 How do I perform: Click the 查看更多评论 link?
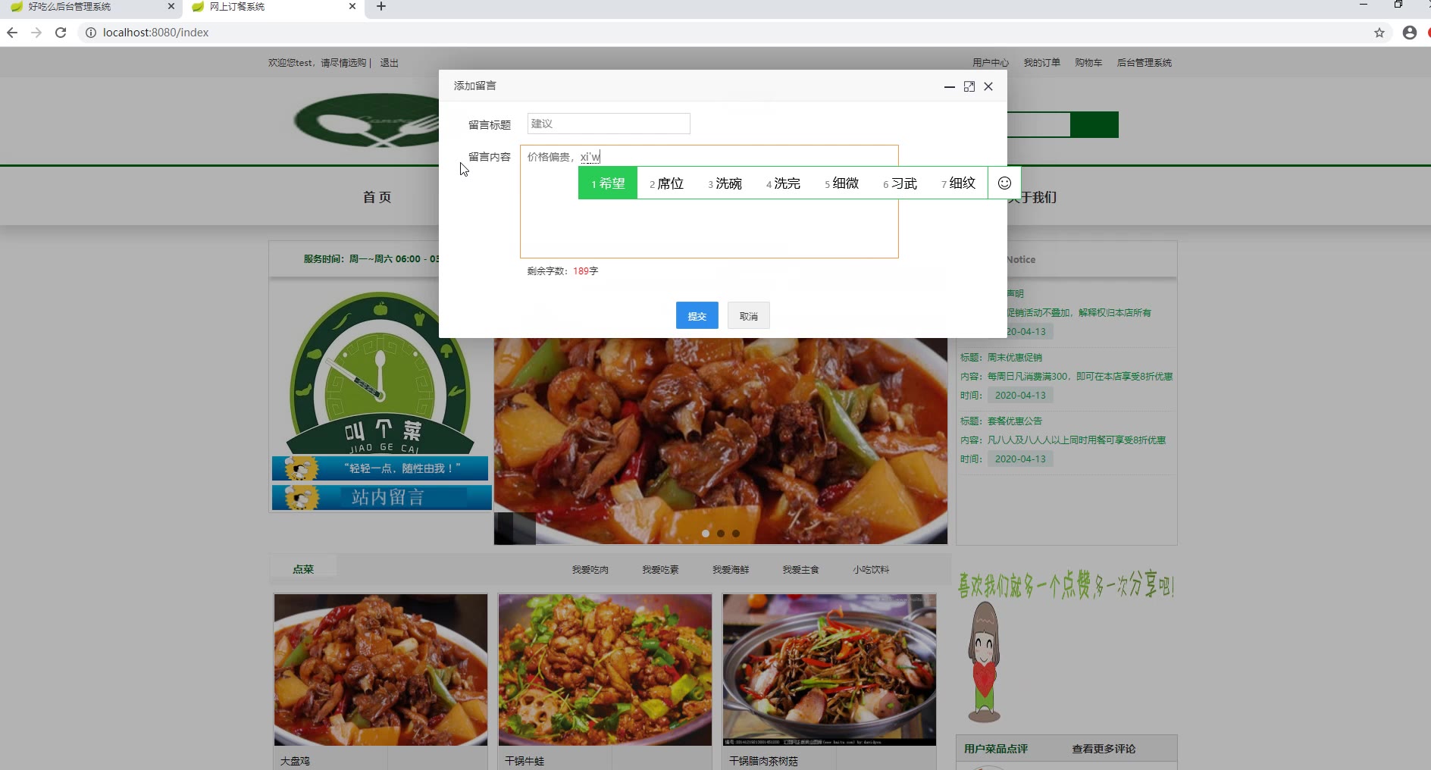point(1104,749)
